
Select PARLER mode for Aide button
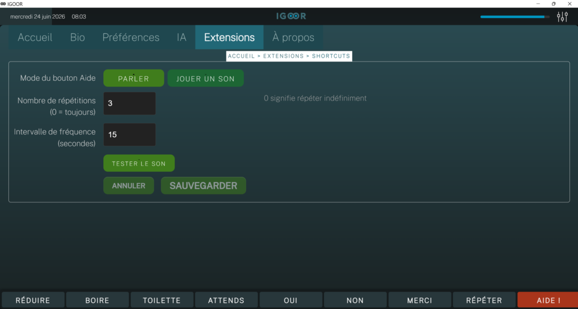[x=133, y=79]
